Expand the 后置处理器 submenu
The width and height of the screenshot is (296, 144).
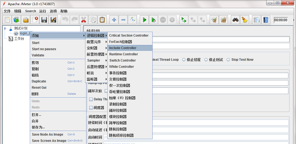click(x=96, y=67)
